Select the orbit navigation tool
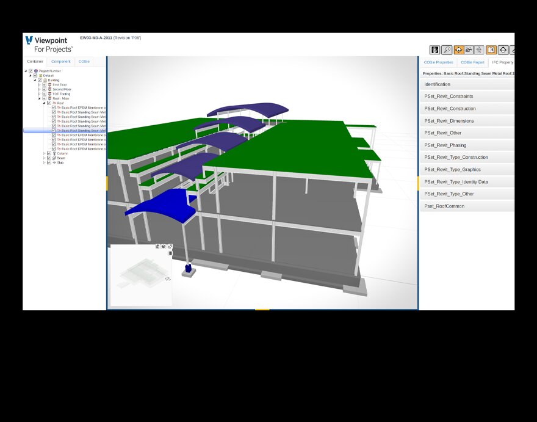The image size is (537, 422). pyautogui.click(x=458, y=49)
